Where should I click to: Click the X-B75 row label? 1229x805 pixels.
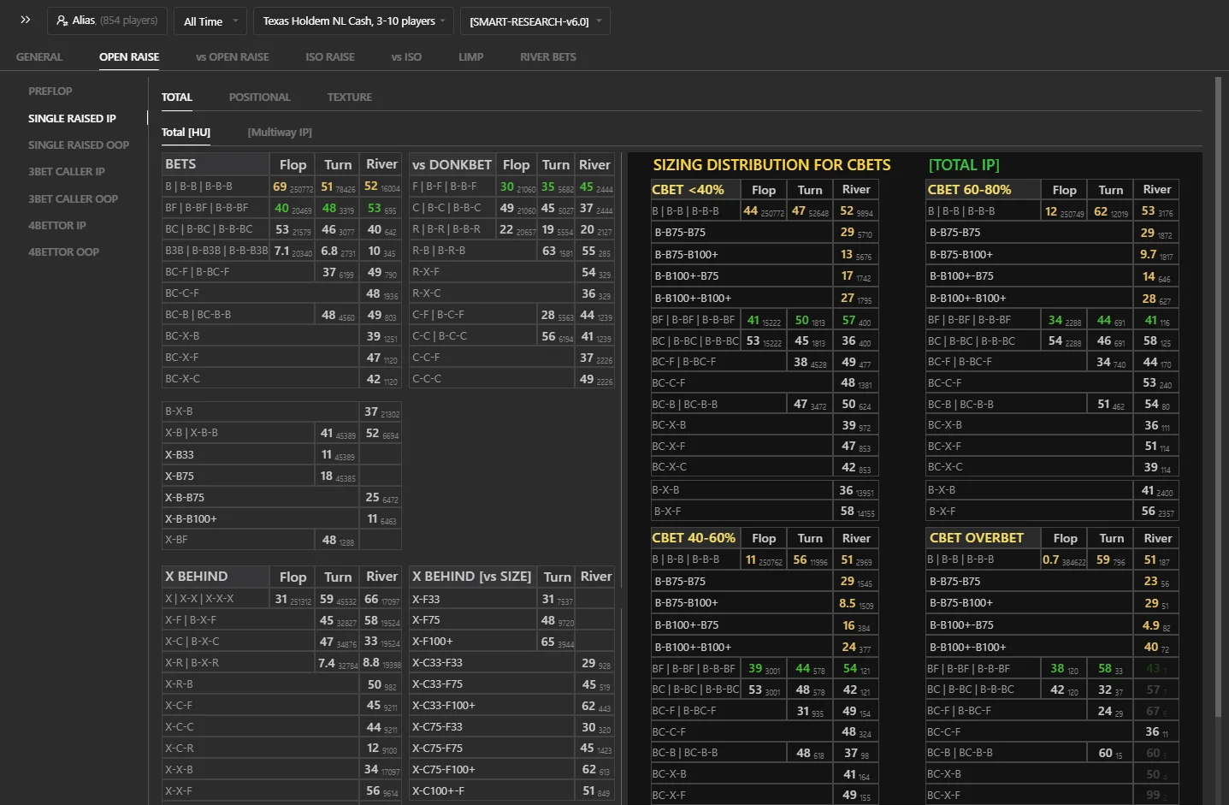coord(180,476)
